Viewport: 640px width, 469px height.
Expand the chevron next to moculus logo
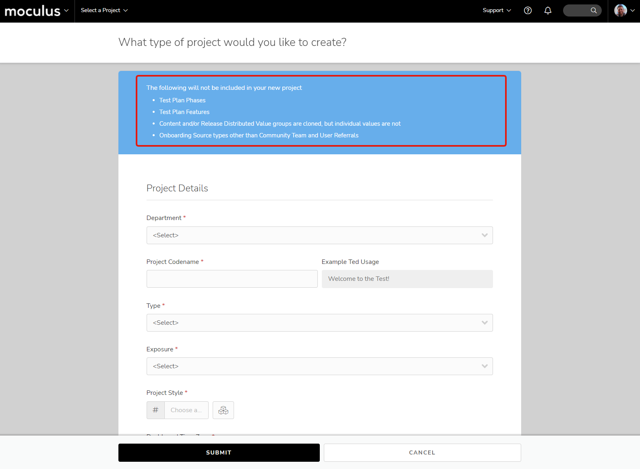(66, 10)
